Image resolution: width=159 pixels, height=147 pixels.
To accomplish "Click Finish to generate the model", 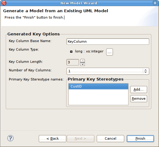I will 140,138.
